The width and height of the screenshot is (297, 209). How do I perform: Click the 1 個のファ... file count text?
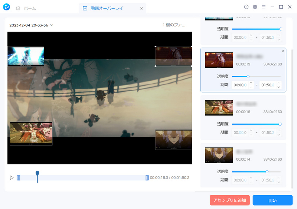[174, 25]
